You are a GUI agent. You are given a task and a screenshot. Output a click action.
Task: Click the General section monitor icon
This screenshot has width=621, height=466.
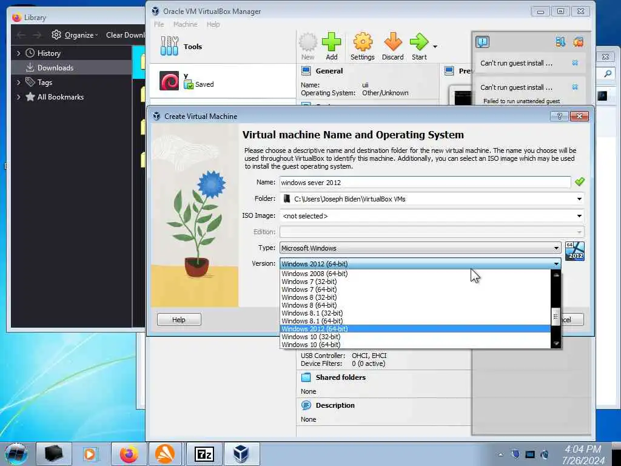coord(306,71)
